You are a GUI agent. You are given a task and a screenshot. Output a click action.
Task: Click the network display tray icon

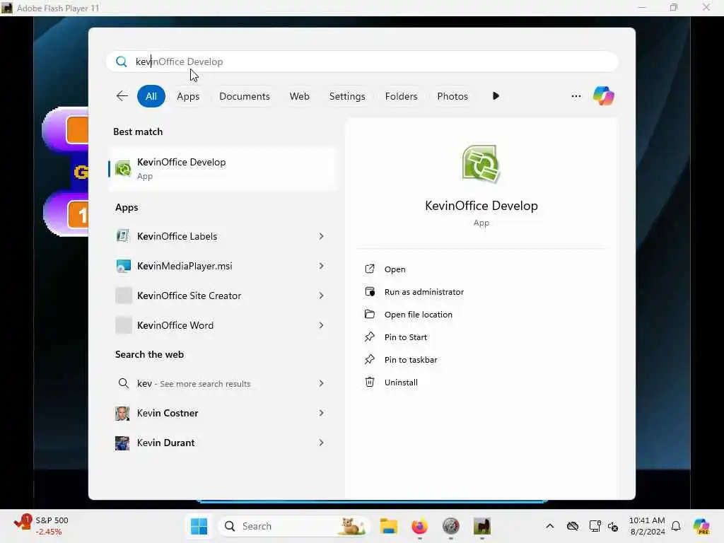[595, 526]
